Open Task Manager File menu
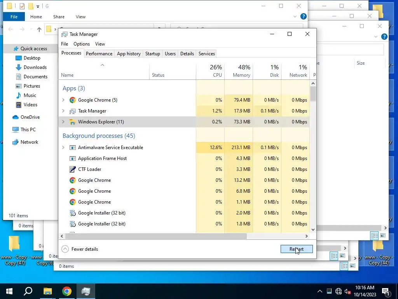The width and height of the screenshot is (398, 299). [x=65, y=44]
